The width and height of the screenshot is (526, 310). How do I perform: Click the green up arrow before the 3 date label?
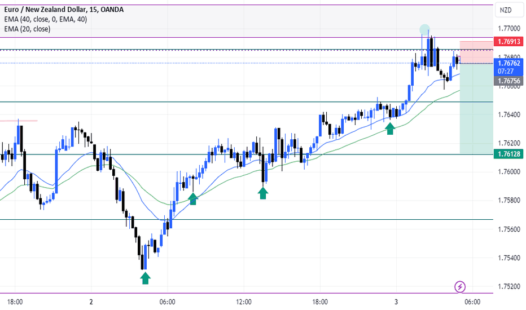click(390, 129)
